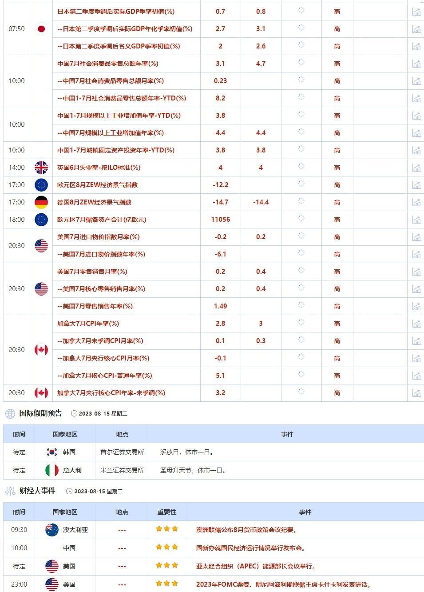
Task: Click the Canada flag icon near CPI rows
Action: tap(40, 350)
